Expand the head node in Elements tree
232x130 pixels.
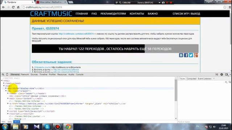(4, 83)
